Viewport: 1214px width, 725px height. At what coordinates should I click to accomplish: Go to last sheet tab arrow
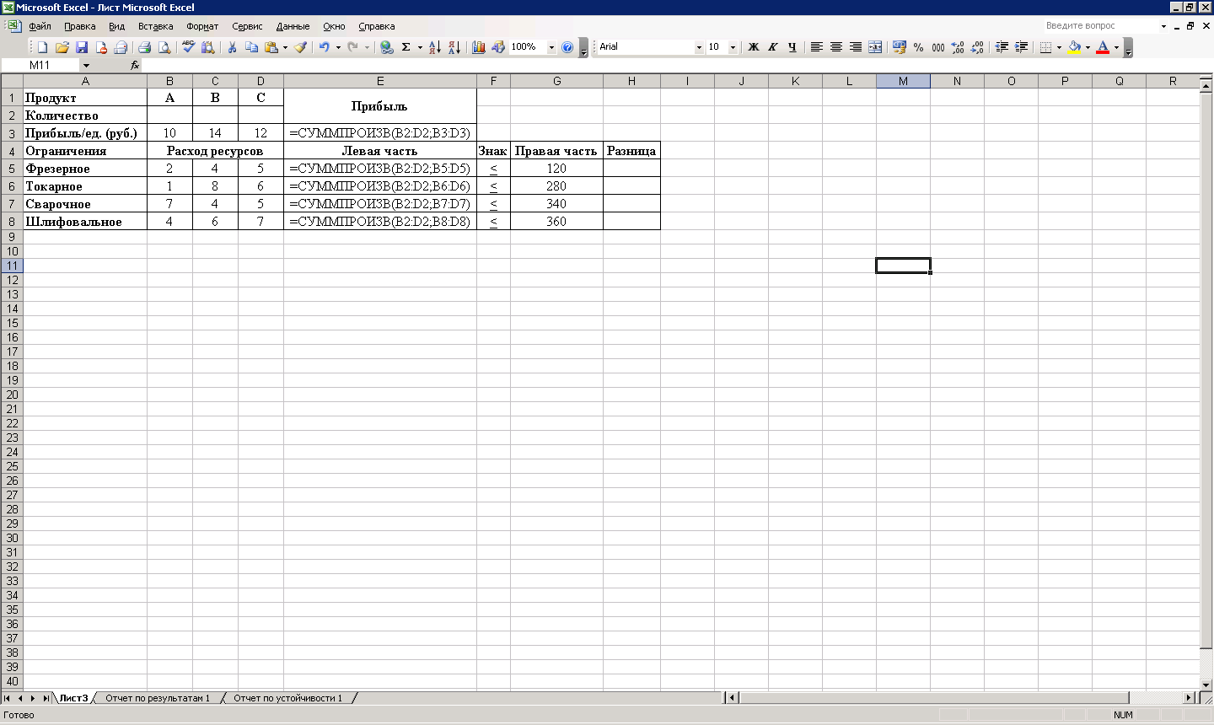point(46,698)
